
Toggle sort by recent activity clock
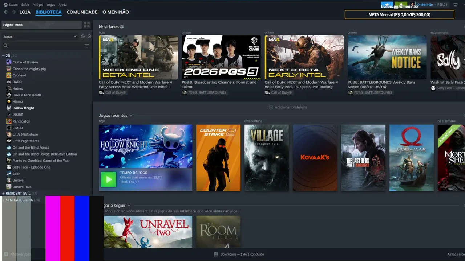(83, 36)
